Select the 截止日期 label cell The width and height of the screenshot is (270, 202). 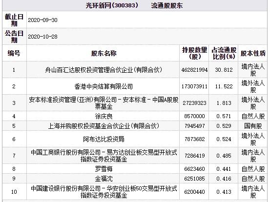14,20
